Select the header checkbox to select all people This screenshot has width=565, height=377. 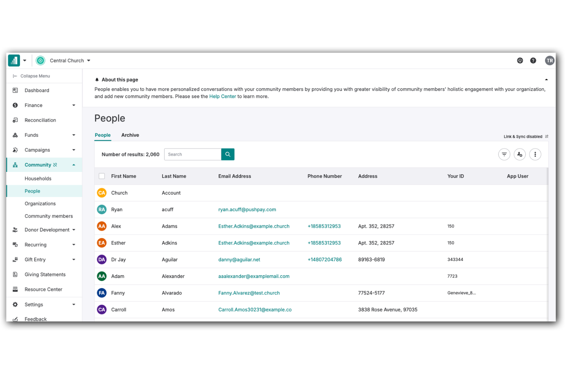pyautogui.click(x=102, y=176)
